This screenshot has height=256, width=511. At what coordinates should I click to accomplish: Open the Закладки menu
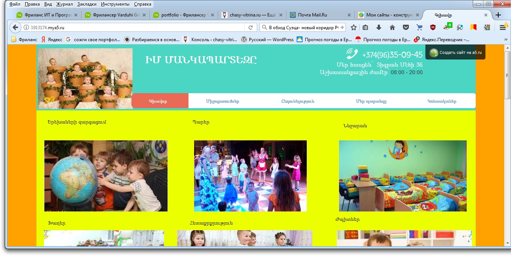(87, 4)
